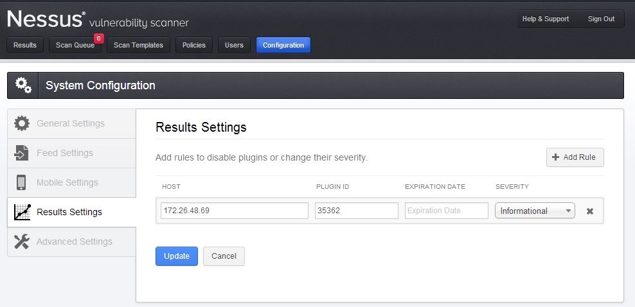Click the PLUGIN ID column header

[332, 186]
